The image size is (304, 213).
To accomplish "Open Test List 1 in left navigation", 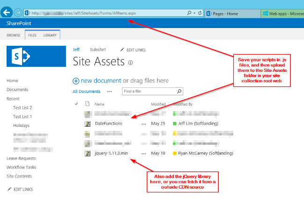I will (22, 117).
